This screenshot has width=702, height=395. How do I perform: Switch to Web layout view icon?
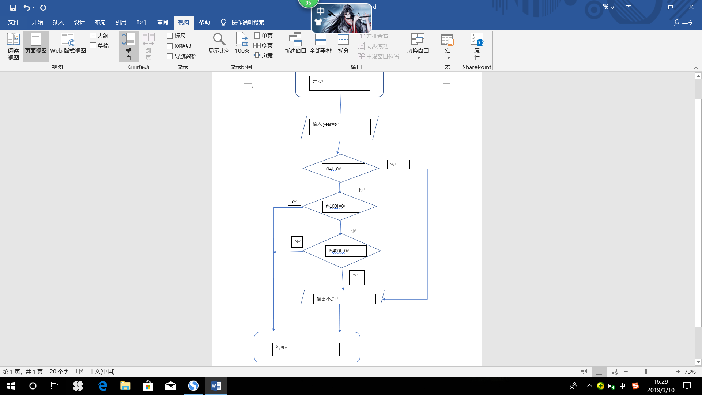point(68,39)
